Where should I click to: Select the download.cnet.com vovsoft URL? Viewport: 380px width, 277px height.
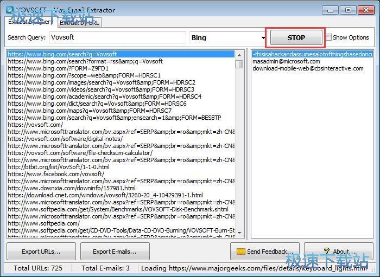pos(121,195)
